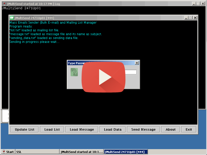
Task: Maximize the JMultiSend Log window
Action: 198,4
